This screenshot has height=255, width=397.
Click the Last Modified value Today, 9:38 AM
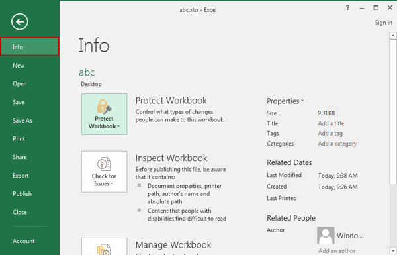[x=337, y=176]
